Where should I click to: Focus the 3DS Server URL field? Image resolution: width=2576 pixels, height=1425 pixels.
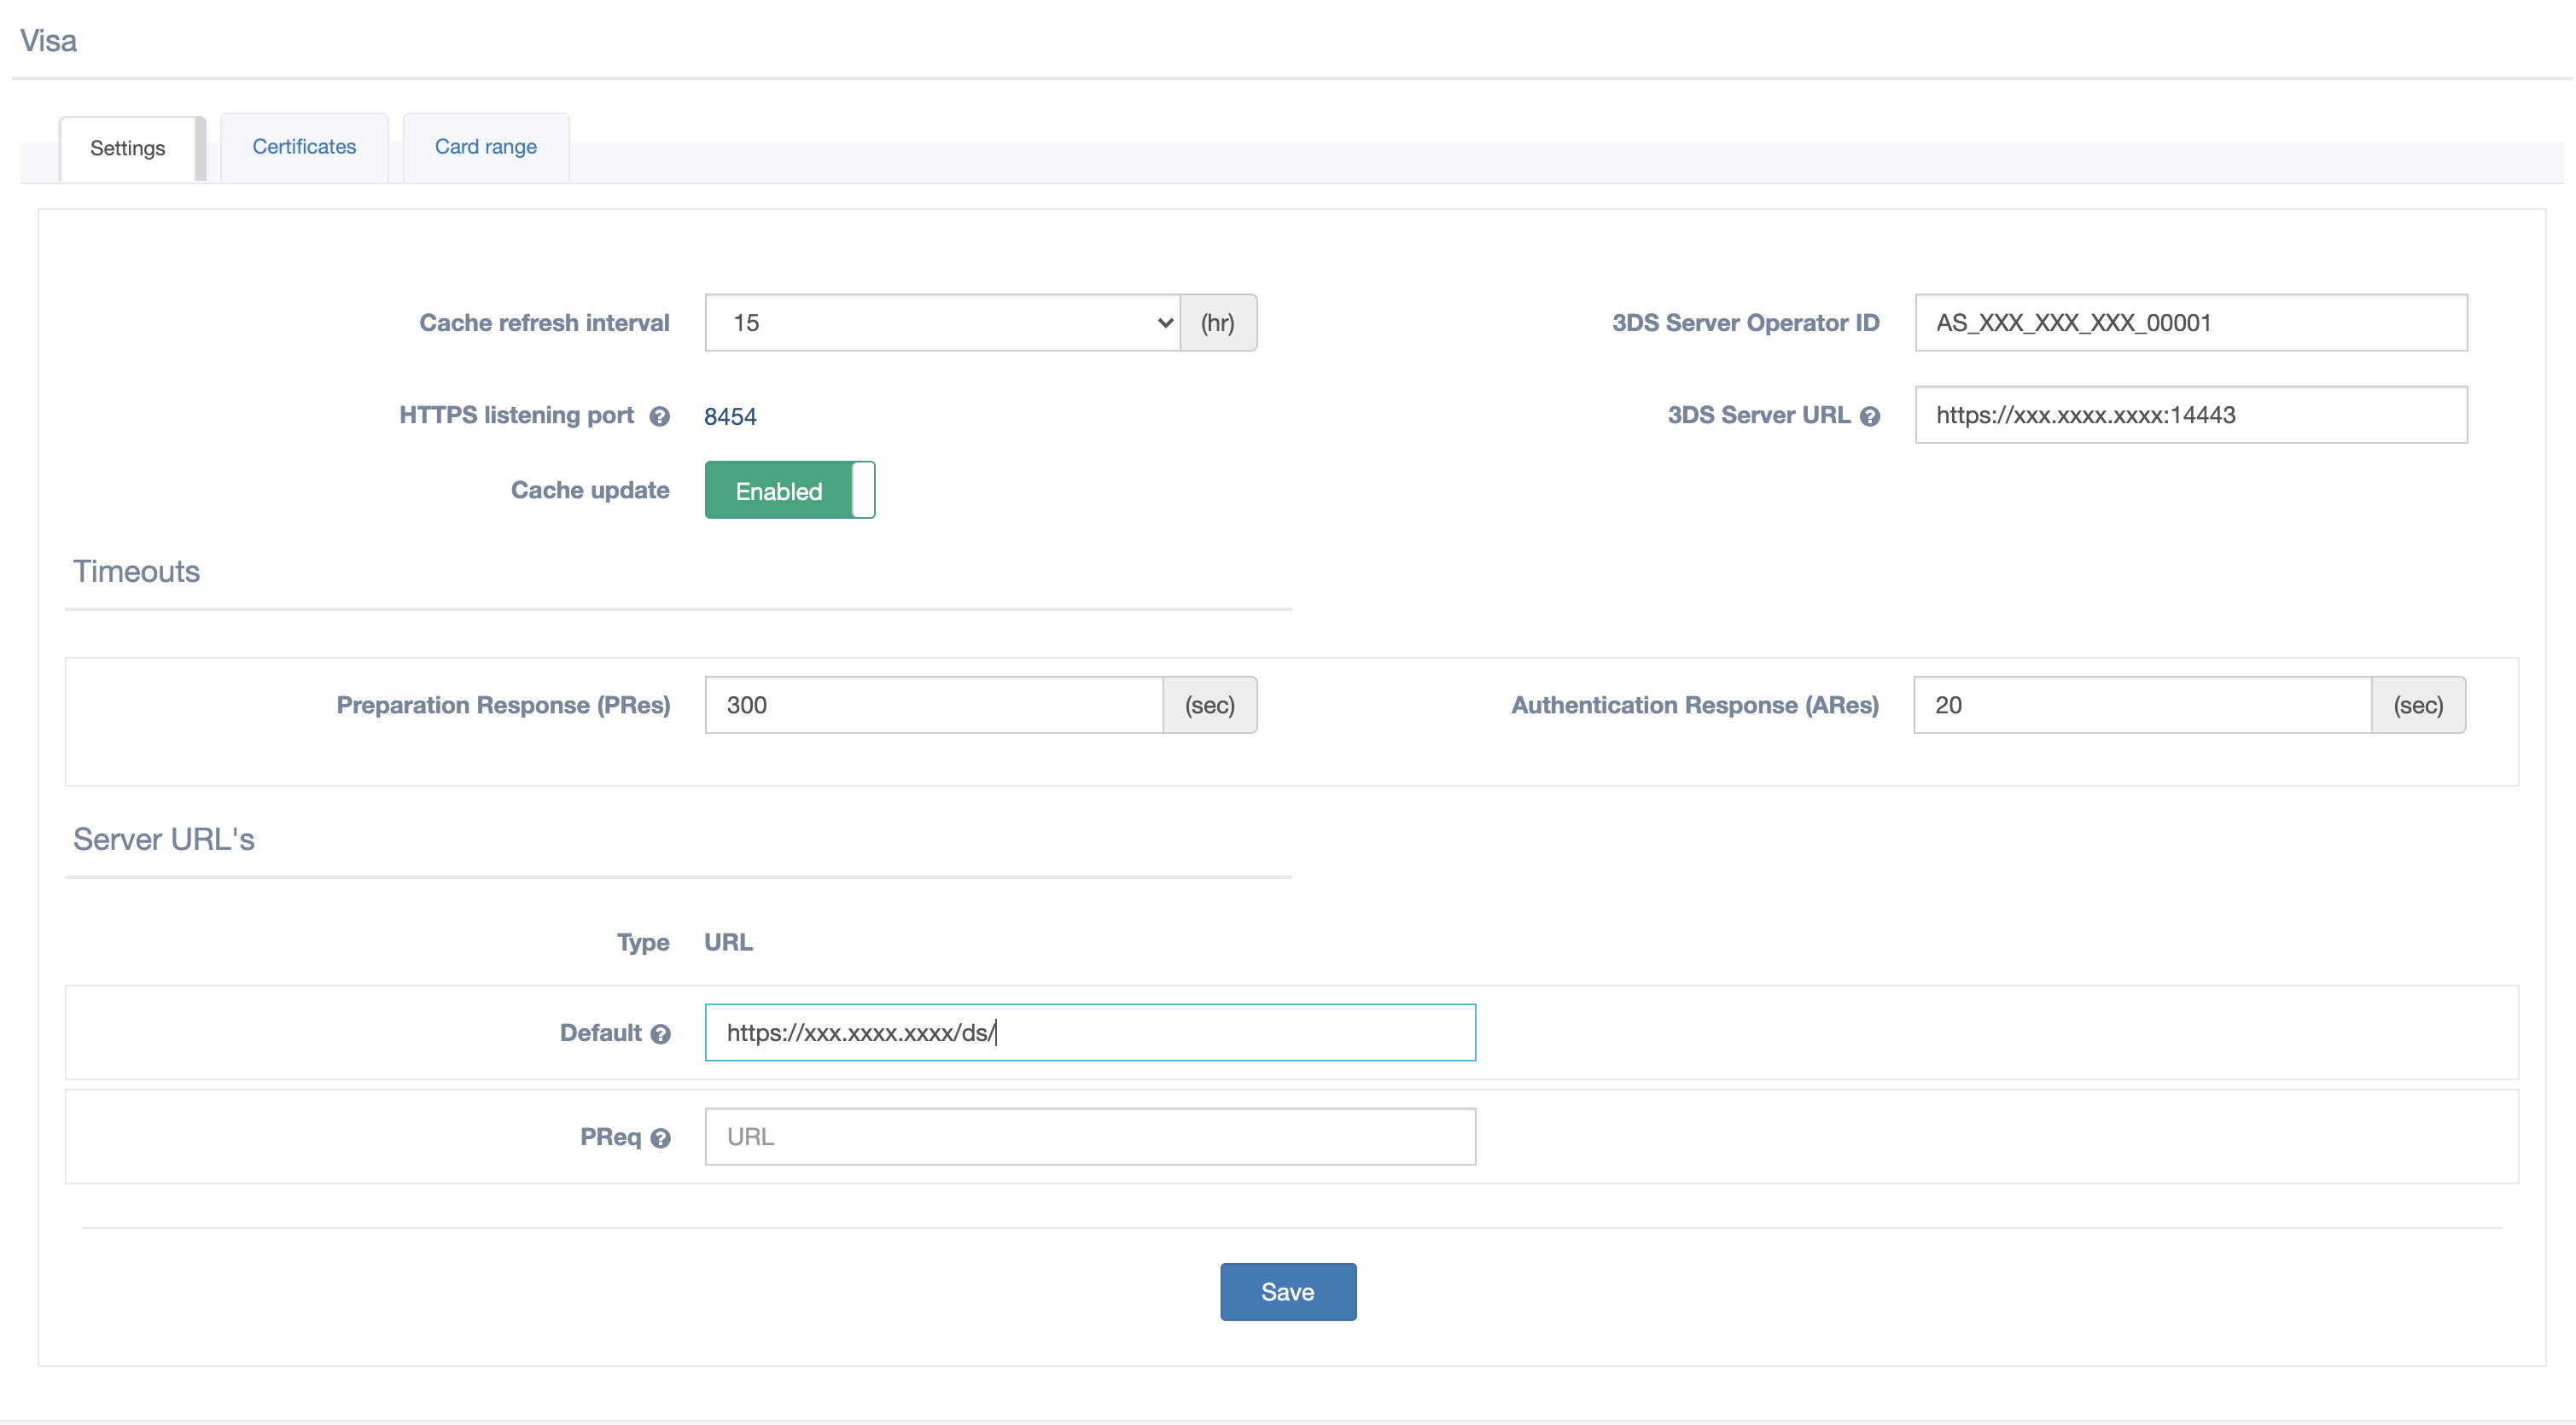pyautogui.click(x=2191, y=415)
